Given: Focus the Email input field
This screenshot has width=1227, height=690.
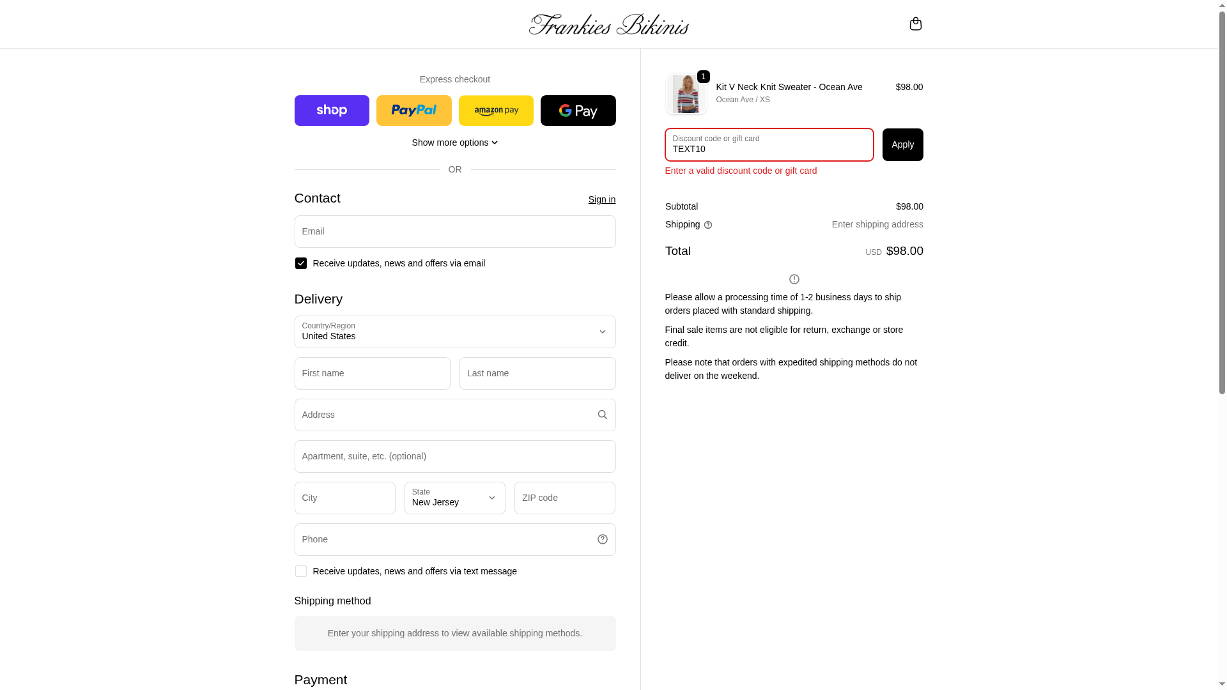Looking at the screenshot, I should tap(455, 231).
